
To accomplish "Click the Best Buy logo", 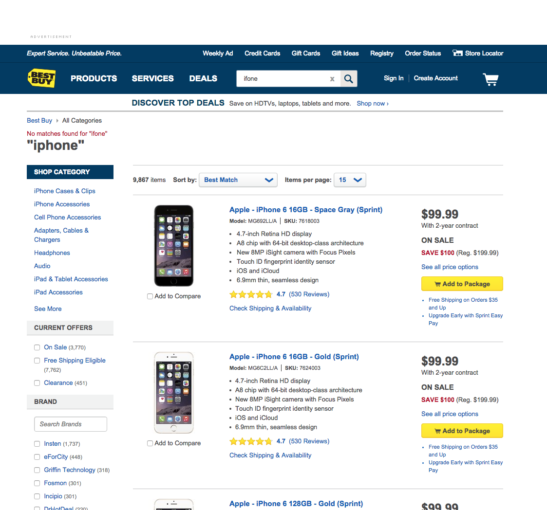I will [41, 78].
